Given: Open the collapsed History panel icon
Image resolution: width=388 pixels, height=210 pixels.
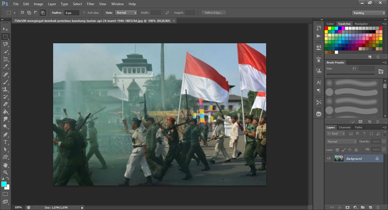Looking at the screenshot, I should (319, 28).
